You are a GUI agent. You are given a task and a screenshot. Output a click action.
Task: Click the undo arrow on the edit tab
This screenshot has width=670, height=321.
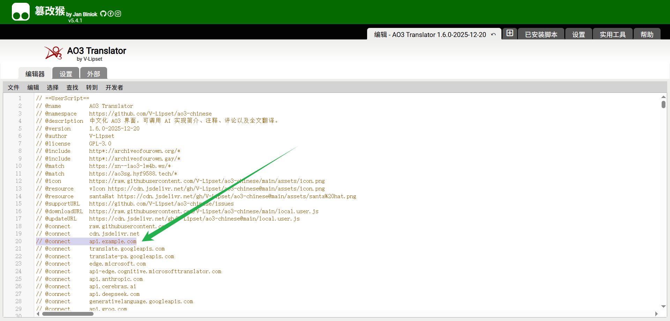[493, 35]
